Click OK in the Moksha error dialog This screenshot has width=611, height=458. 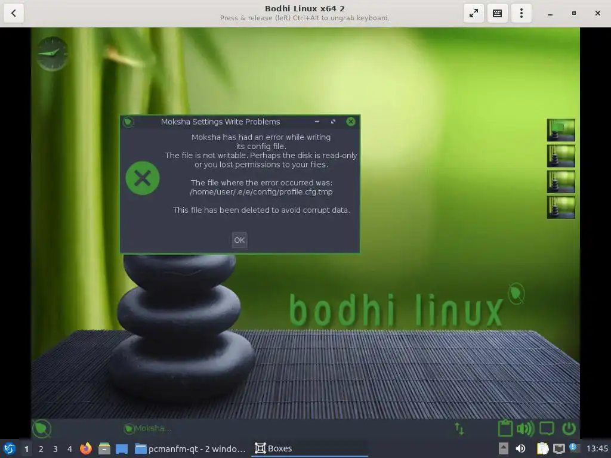click(x=239, y=240)
